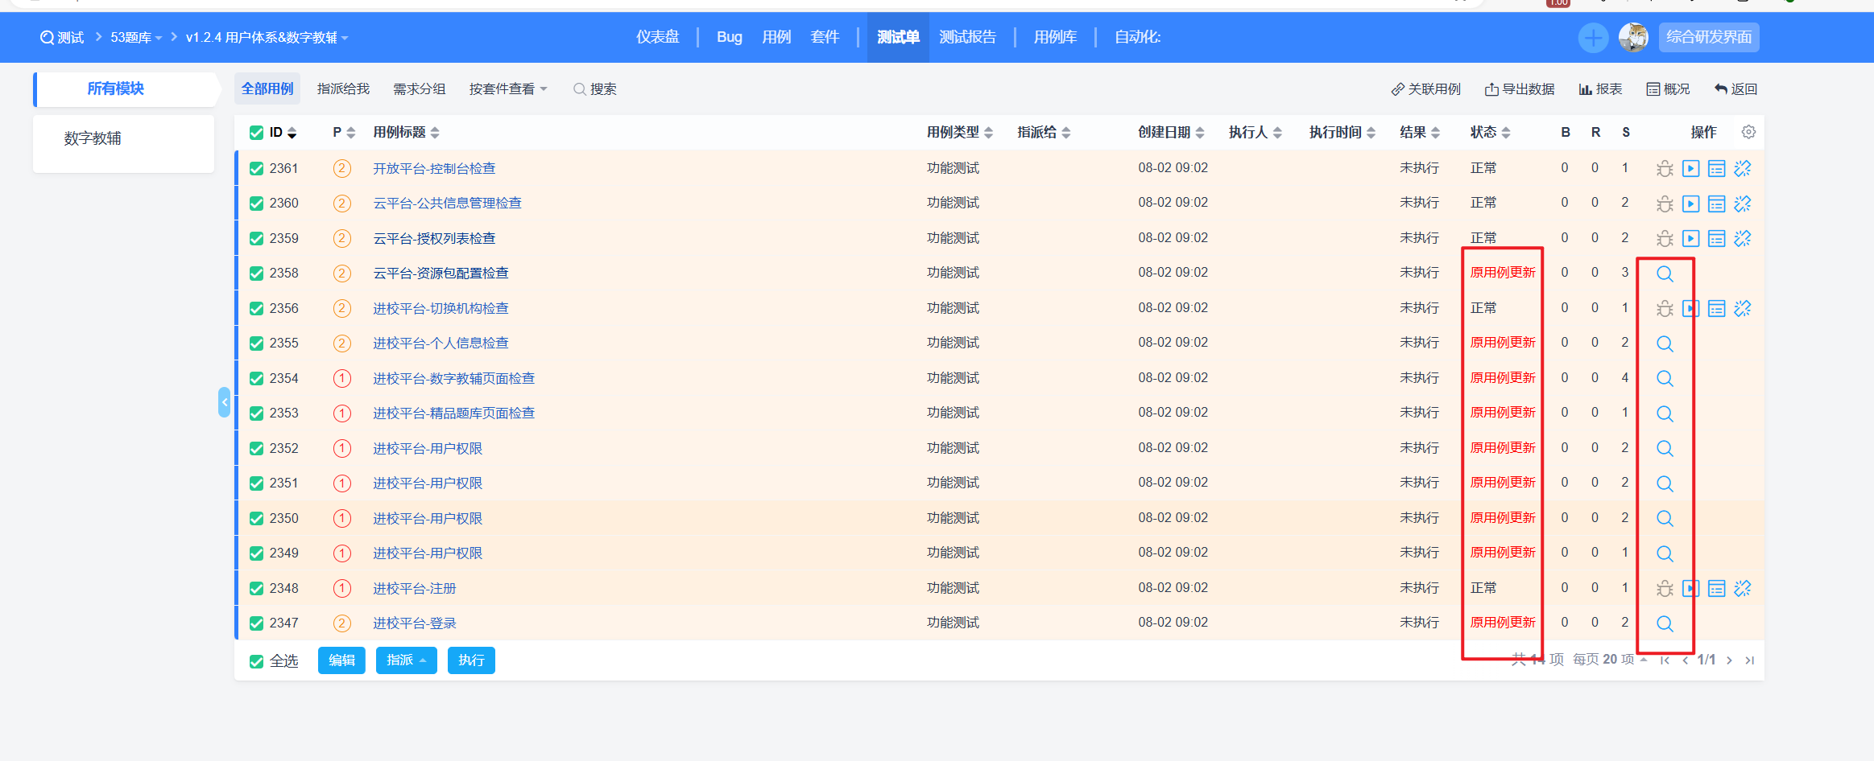Viewport: 1874px width, 761px height.
Task: Switch to the 测试报告 tab
Action: 967,38
